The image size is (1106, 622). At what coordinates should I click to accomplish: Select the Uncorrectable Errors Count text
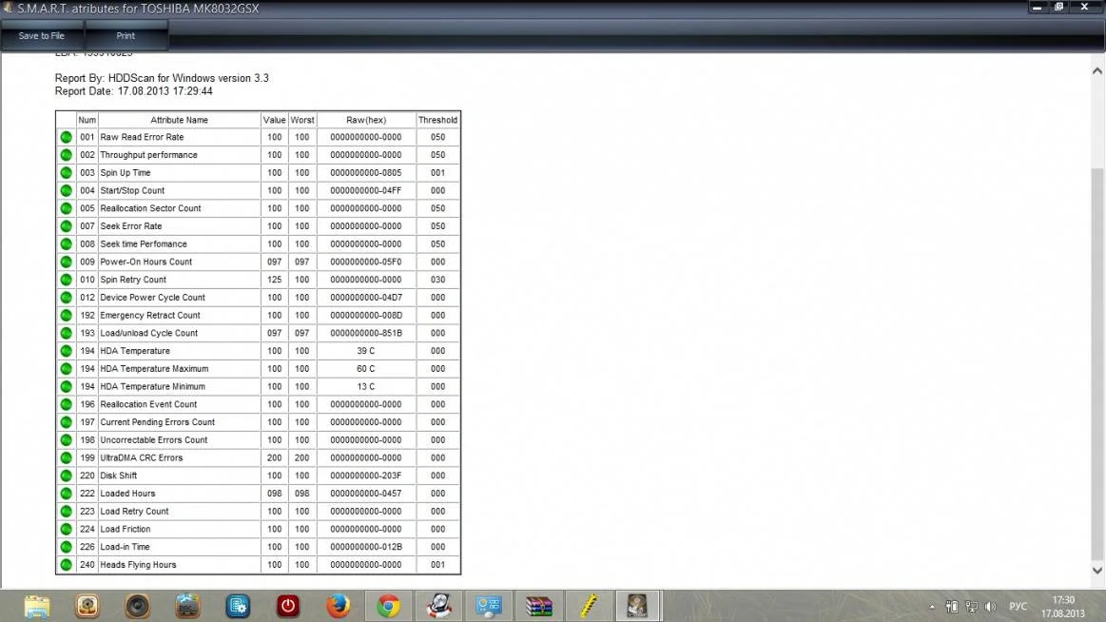(154, 440)
